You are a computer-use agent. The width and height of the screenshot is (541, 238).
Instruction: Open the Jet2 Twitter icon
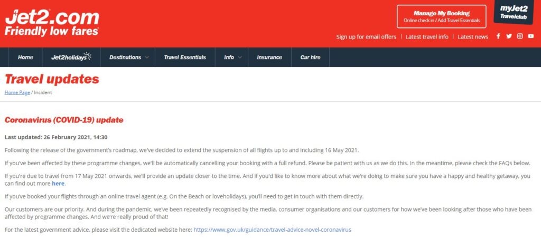coord(509,36)
